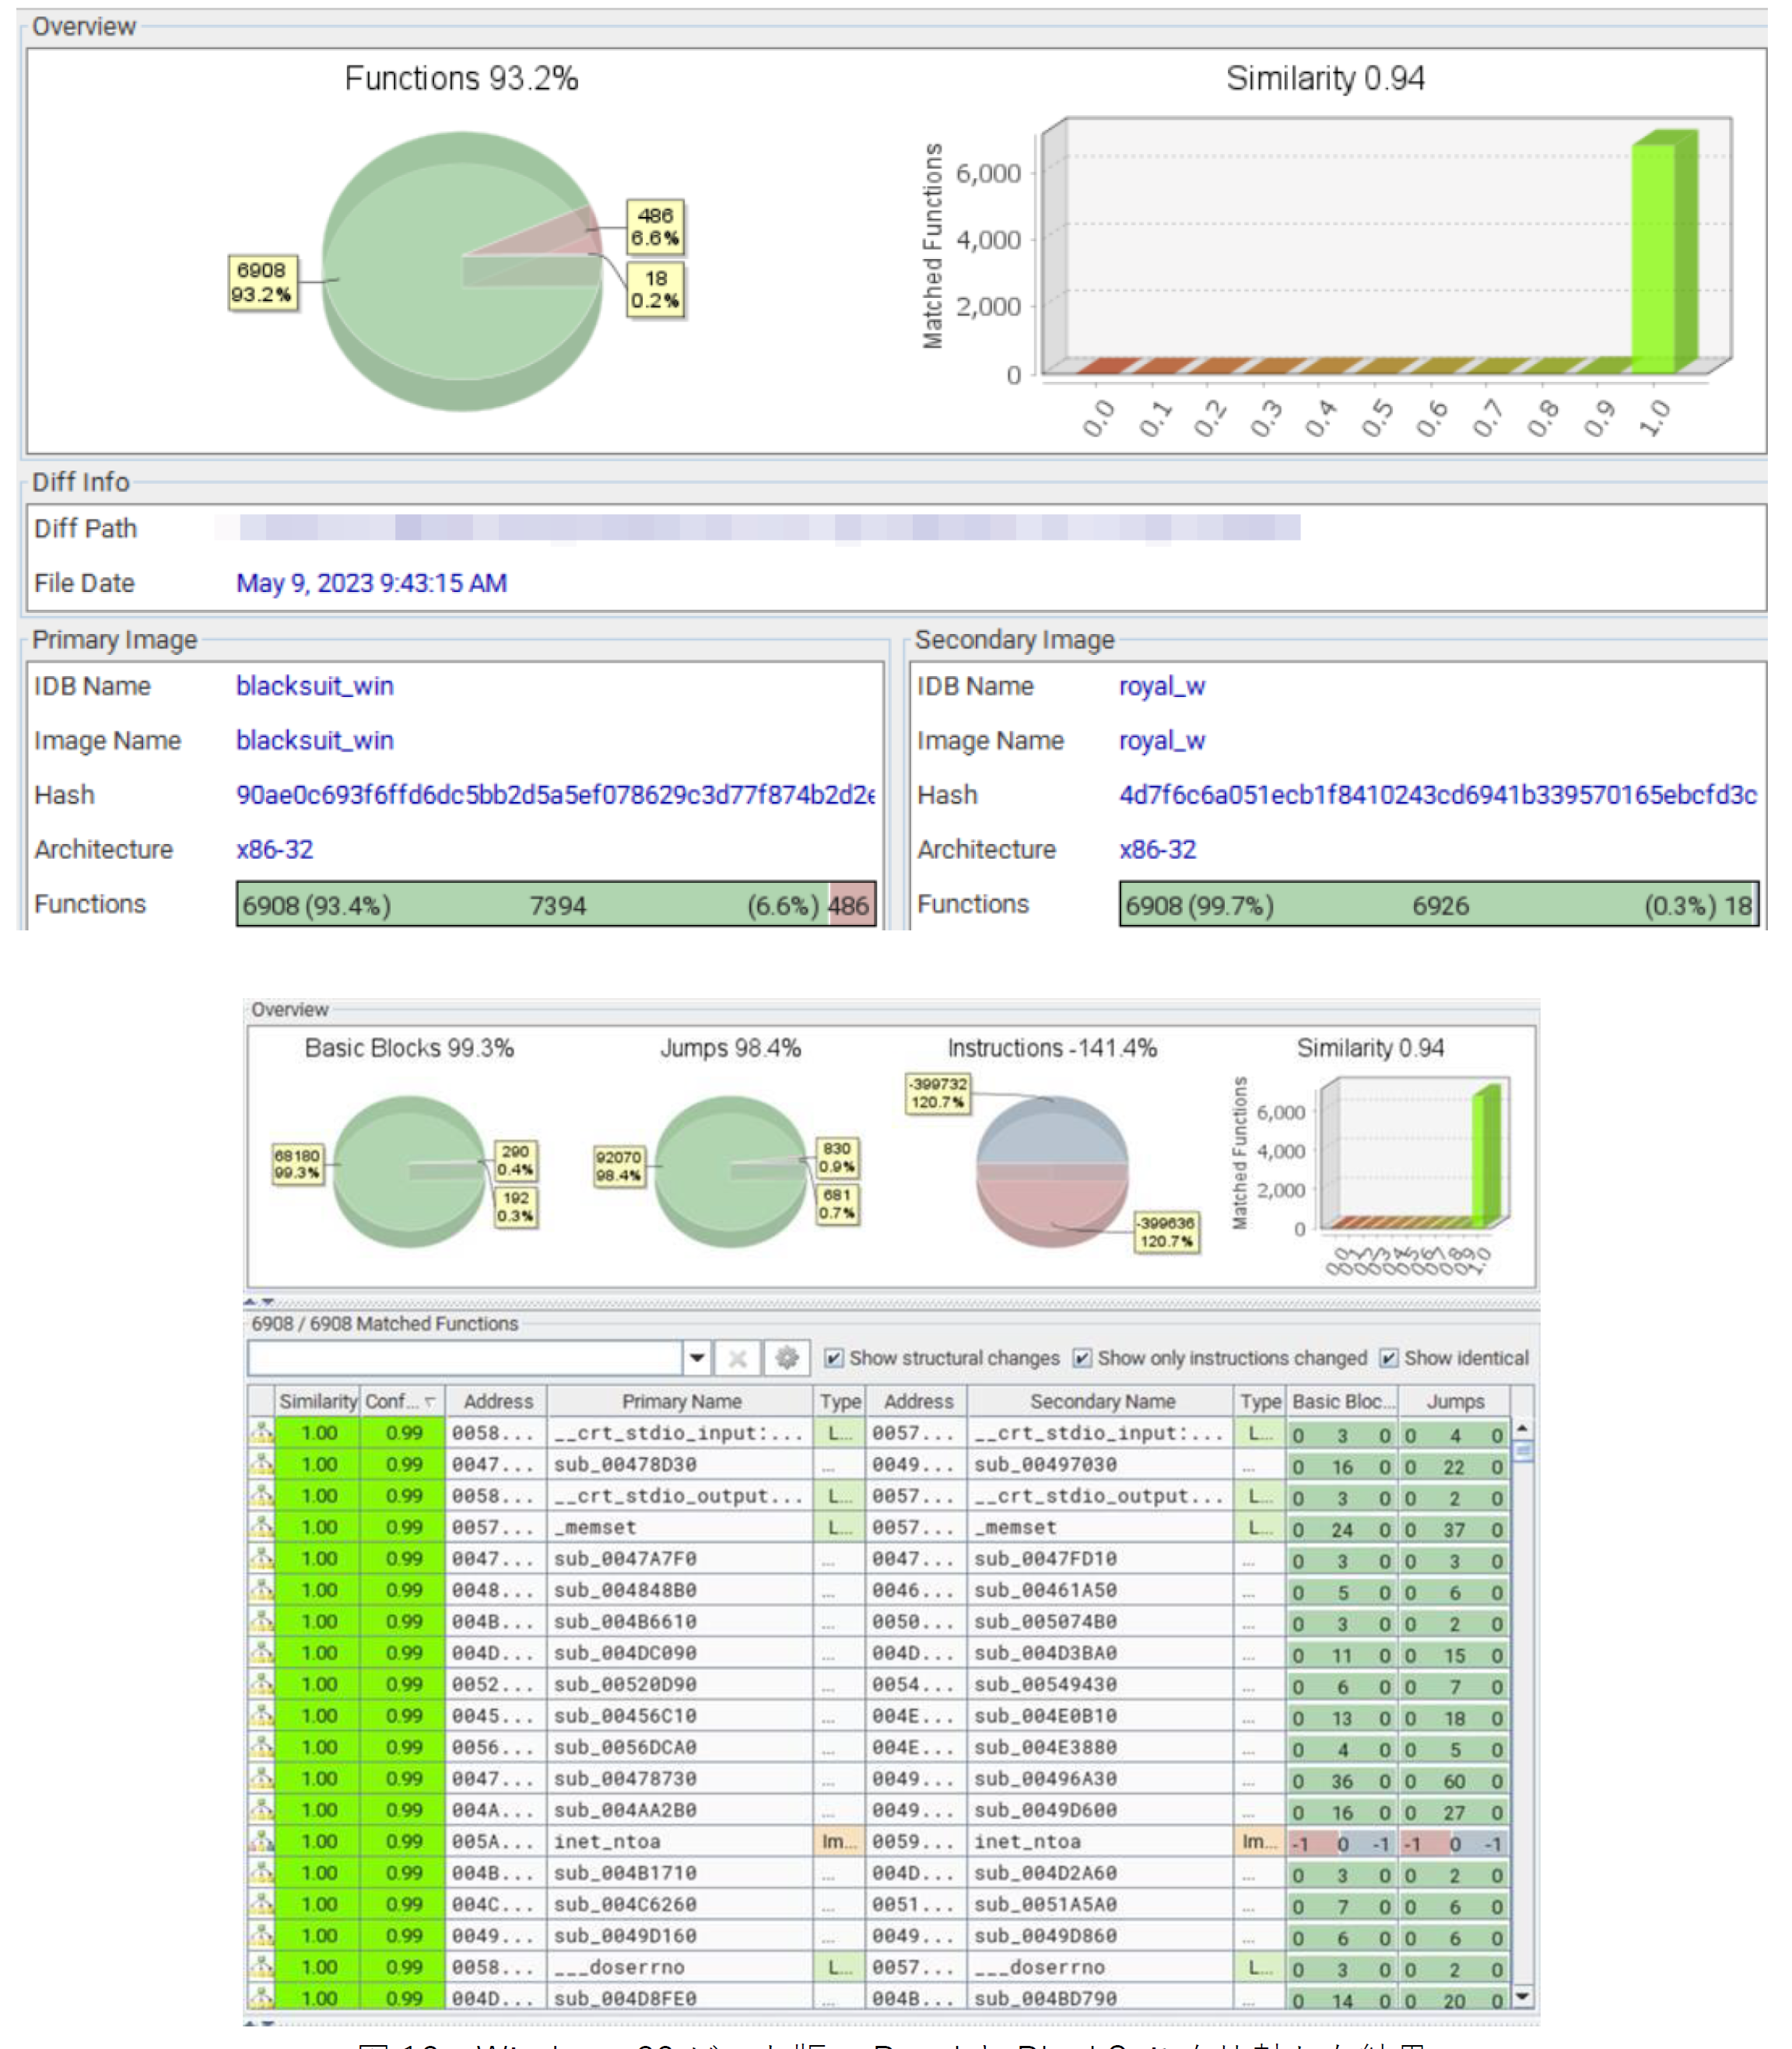Click the row icon for sub_00478D30

point(261,1464)
